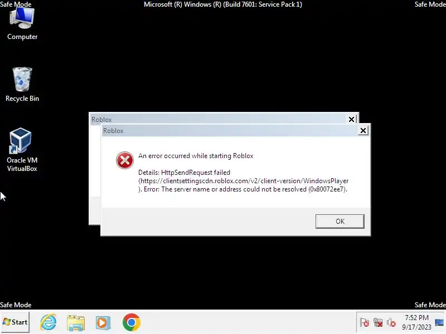The image size is (446, 334).
Task: Click the red error X icon in dialog
Action: (x=124, y=160)
